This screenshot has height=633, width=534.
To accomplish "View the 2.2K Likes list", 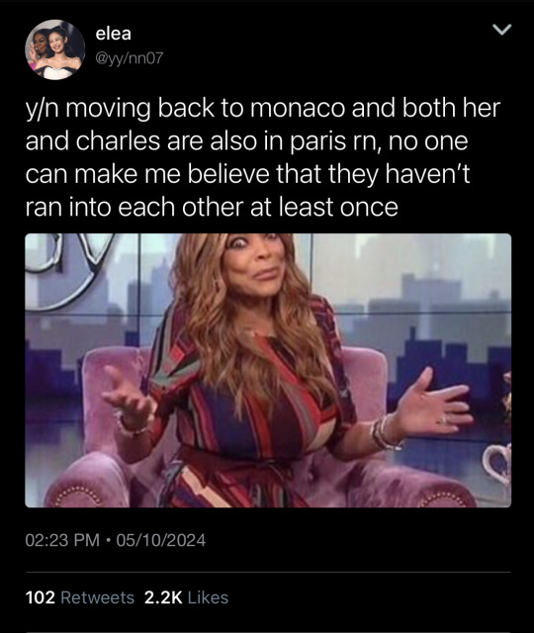I will pyautogui.click(x=186, y=597).
